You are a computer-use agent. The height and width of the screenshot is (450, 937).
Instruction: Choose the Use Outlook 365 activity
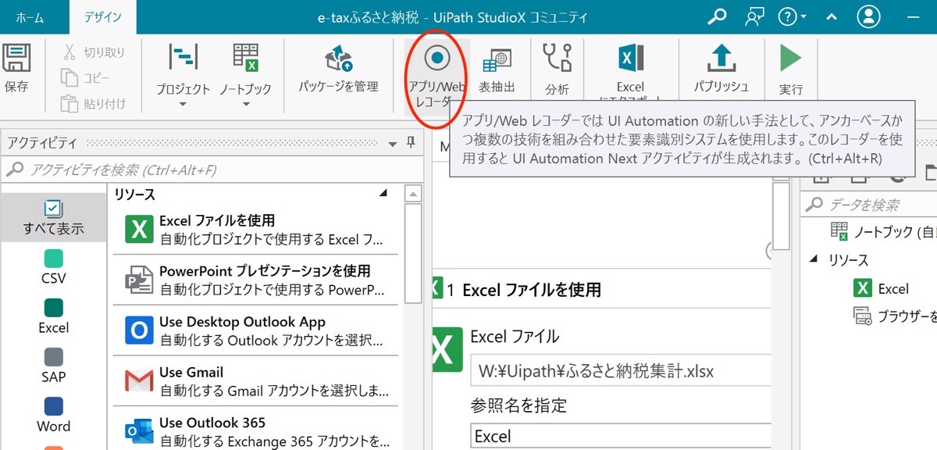click(x=255, y=431)
